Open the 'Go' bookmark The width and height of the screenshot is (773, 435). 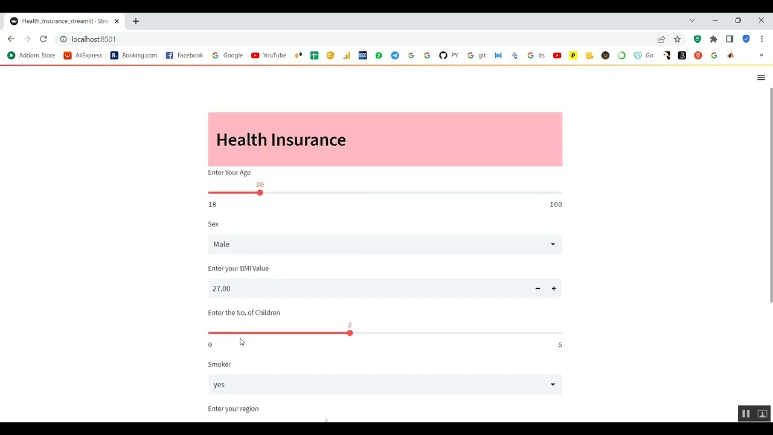pos(644,55)
